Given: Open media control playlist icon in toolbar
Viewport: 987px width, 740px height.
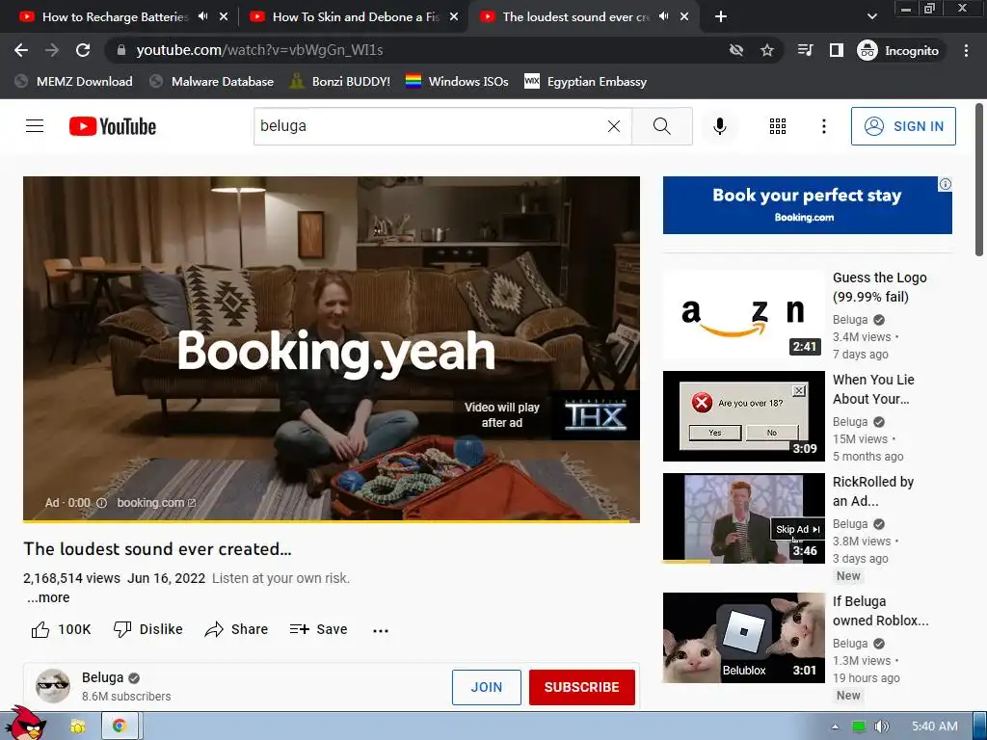Looking at the screenshot, I should (x=805, y=50).
